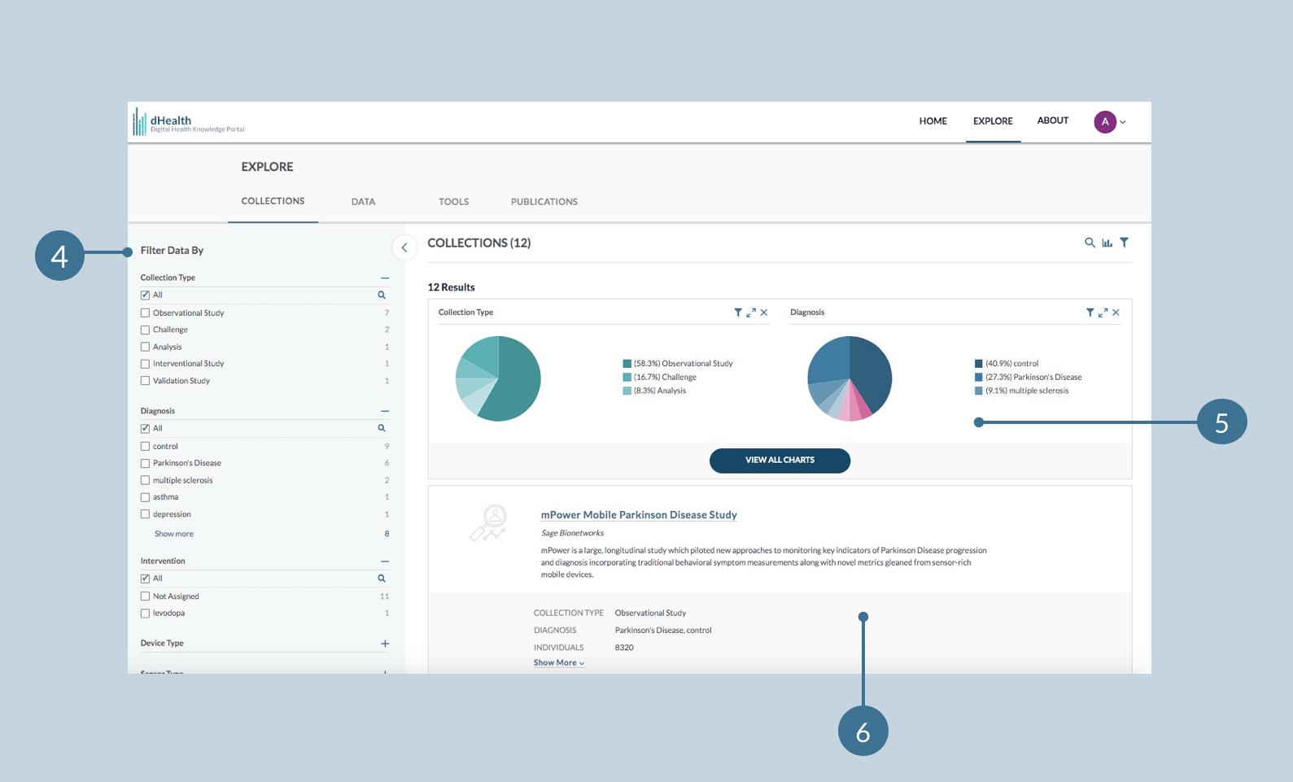
Task: Click the View All Charts button
Action: coord(780,461)
